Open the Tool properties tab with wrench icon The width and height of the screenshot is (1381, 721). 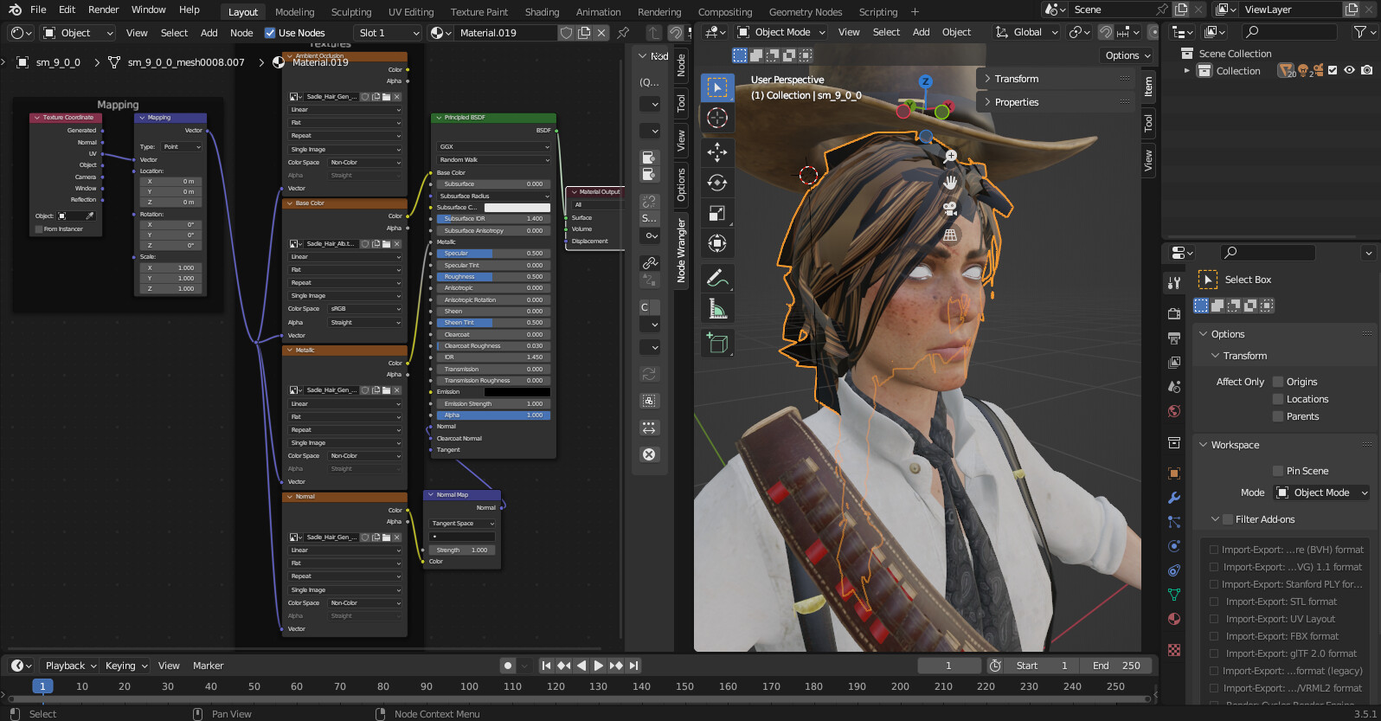point(1174,282)
